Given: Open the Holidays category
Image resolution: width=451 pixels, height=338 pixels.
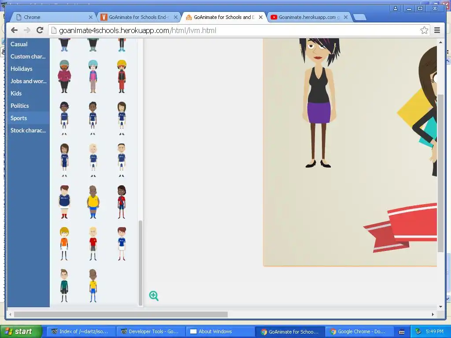Looking at the screenshot, I should pyautogui.click(x=29, y=69).
